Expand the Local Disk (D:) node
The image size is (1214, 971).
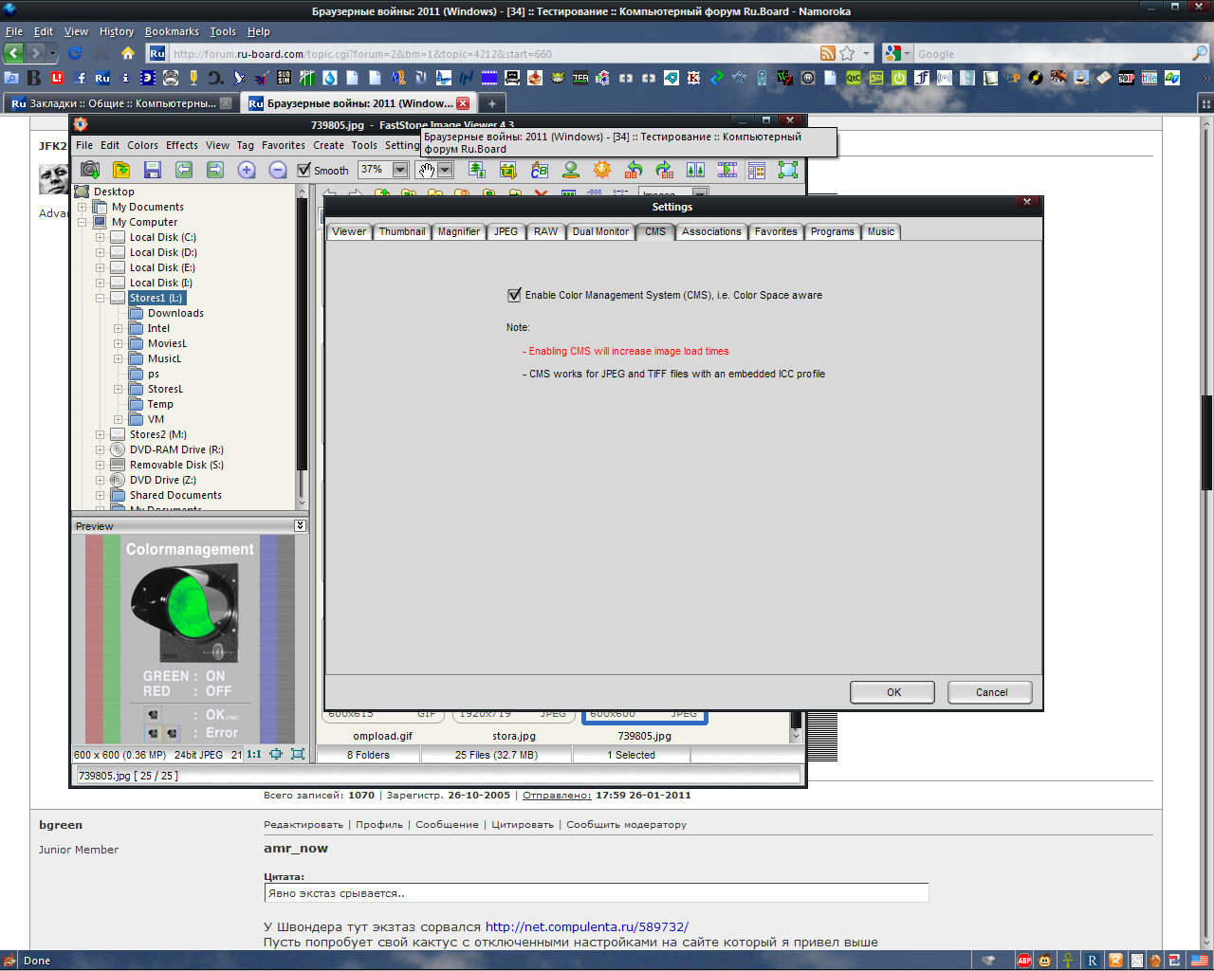pyautogui.click(x=101, y=252)
